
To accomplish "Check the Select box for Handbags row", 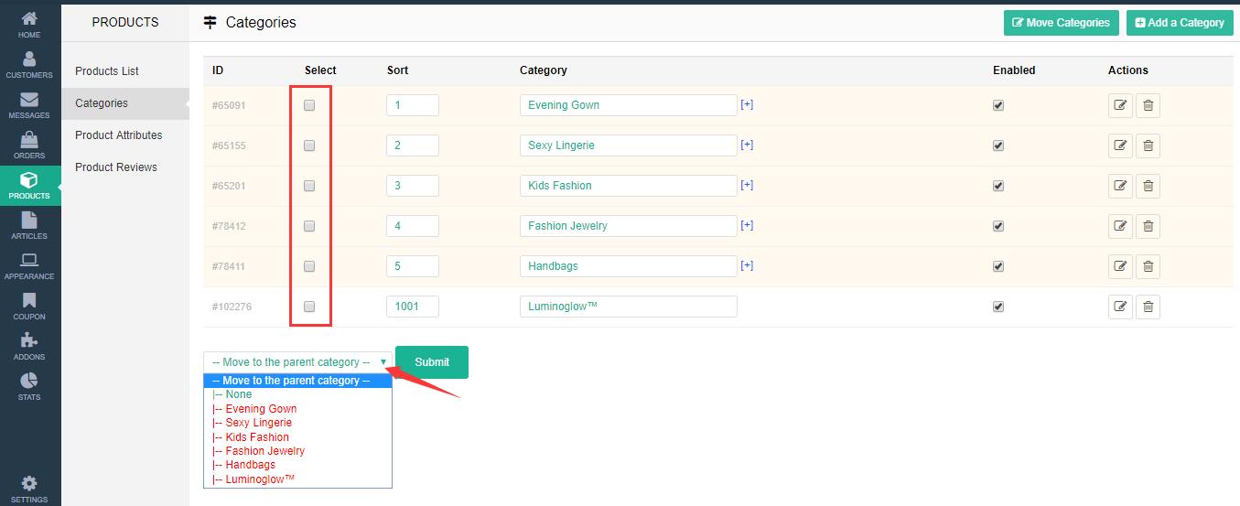I will (x=309, y=266).
